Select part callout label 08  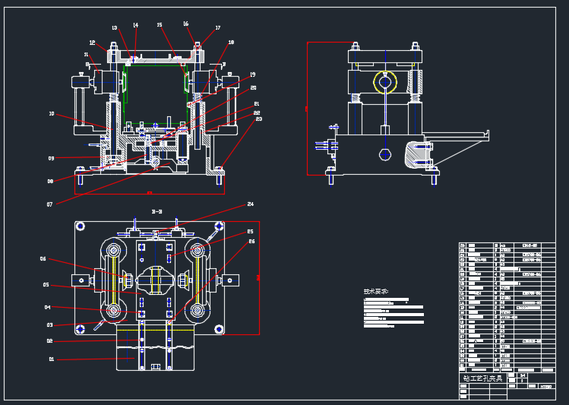[x=50, y=182]
